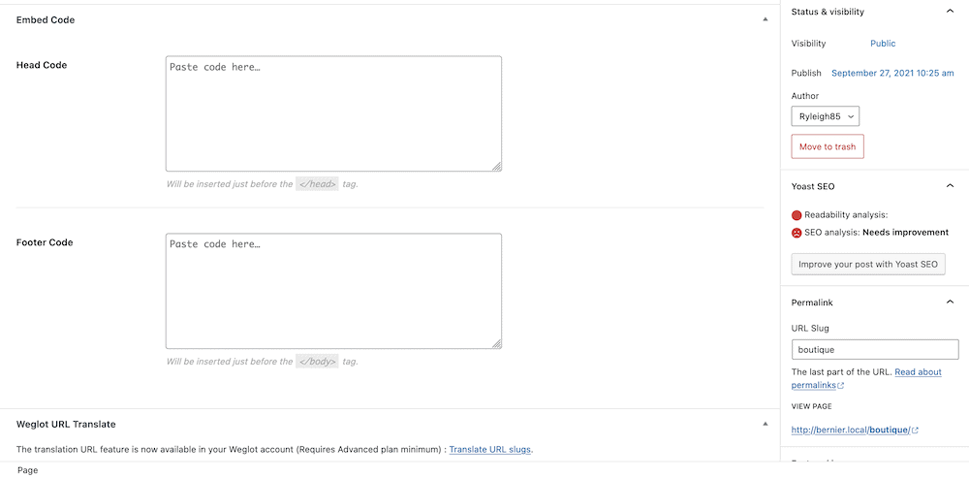
Task: Open the Author dropdown showing Ryleigh85
Action: tap(825, 116)
